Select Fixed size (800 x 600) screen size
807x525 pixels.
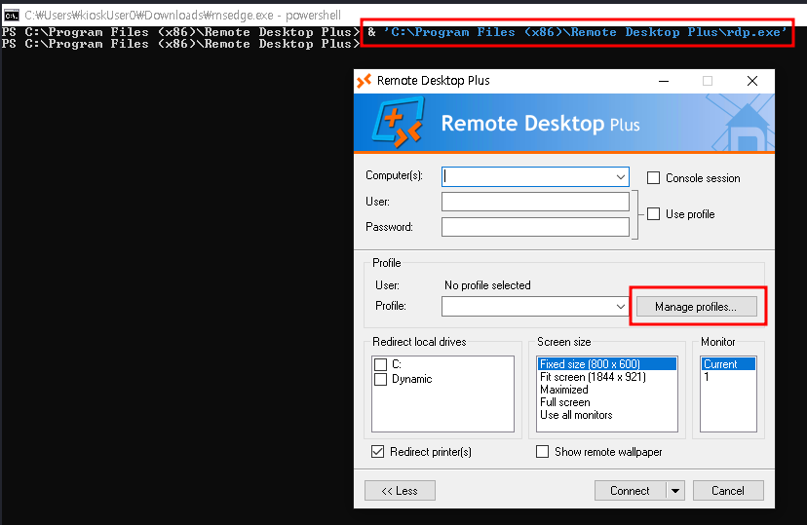[607, 364]
